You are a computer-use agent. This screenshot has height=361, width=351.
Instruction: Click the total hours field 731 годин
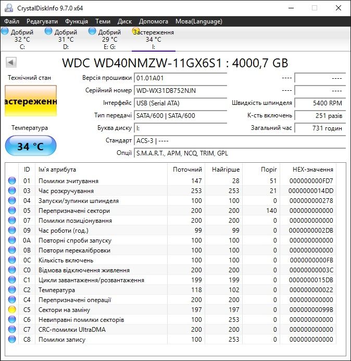(320, 128)
